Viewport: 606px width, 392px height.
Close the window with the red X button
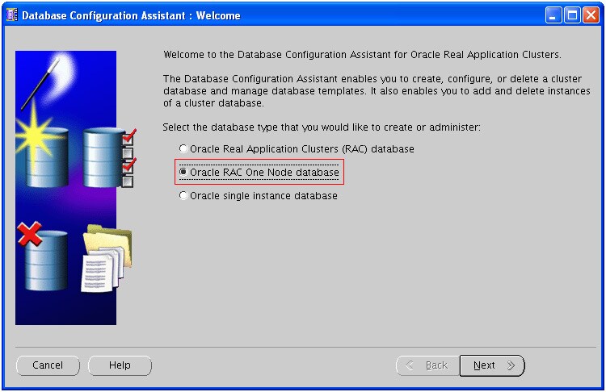tap(591, 15)
